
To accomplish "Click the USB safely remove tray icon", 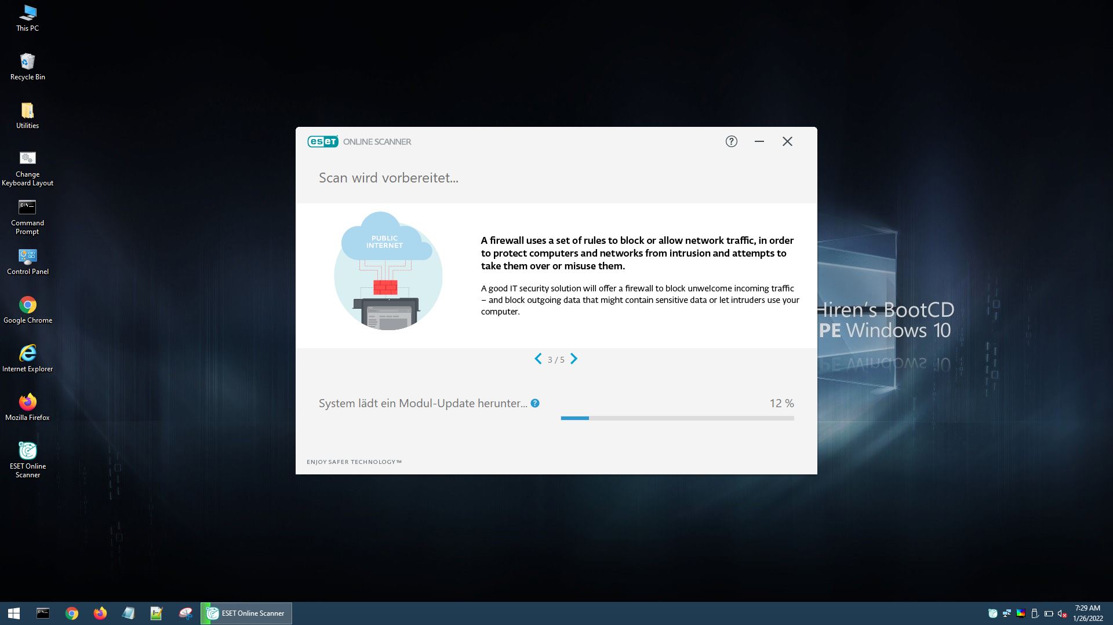I will [x=1035, y=613].
